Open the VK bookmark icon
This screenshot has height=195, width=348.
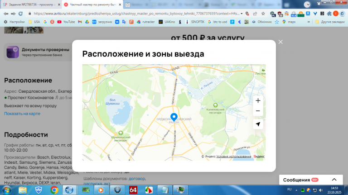117,22
